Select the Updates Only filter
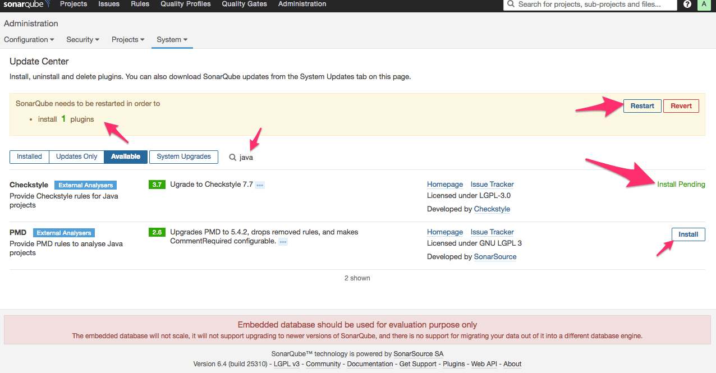The height and width of the screenshot is (373, 716). coord(77,156)
